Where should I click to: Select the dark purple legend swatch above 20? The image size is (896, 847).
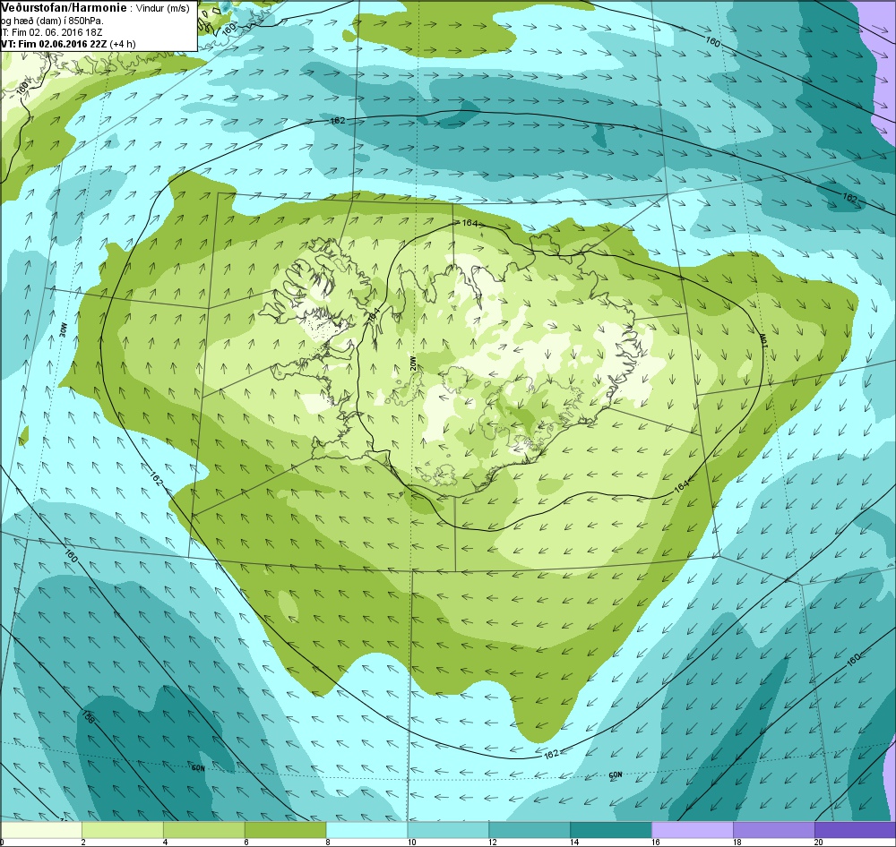coord(856,829)
